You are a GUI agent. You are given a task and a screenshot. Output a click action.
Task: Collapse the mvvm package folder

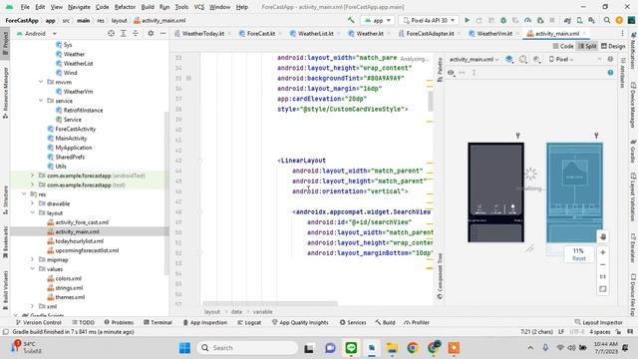tap(41, 82)
